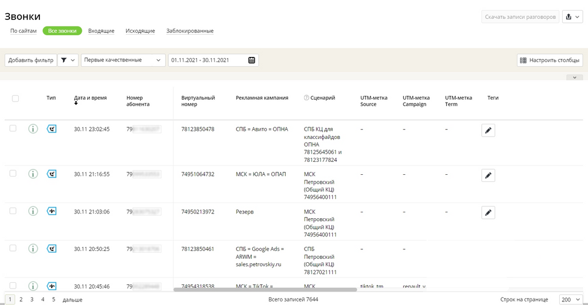The height and width of the screenshot is (305, 588).
Task: Open rows per page dropdown showing 200
Action: 570,300
